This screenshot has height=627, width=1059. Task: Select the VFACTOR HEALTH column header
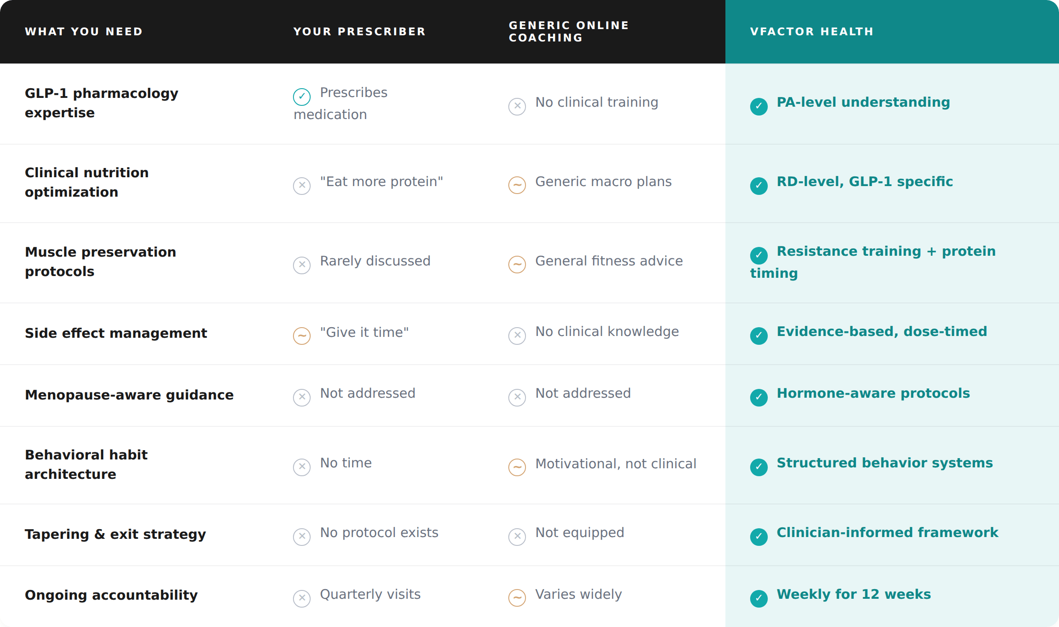tap(812, 32)
